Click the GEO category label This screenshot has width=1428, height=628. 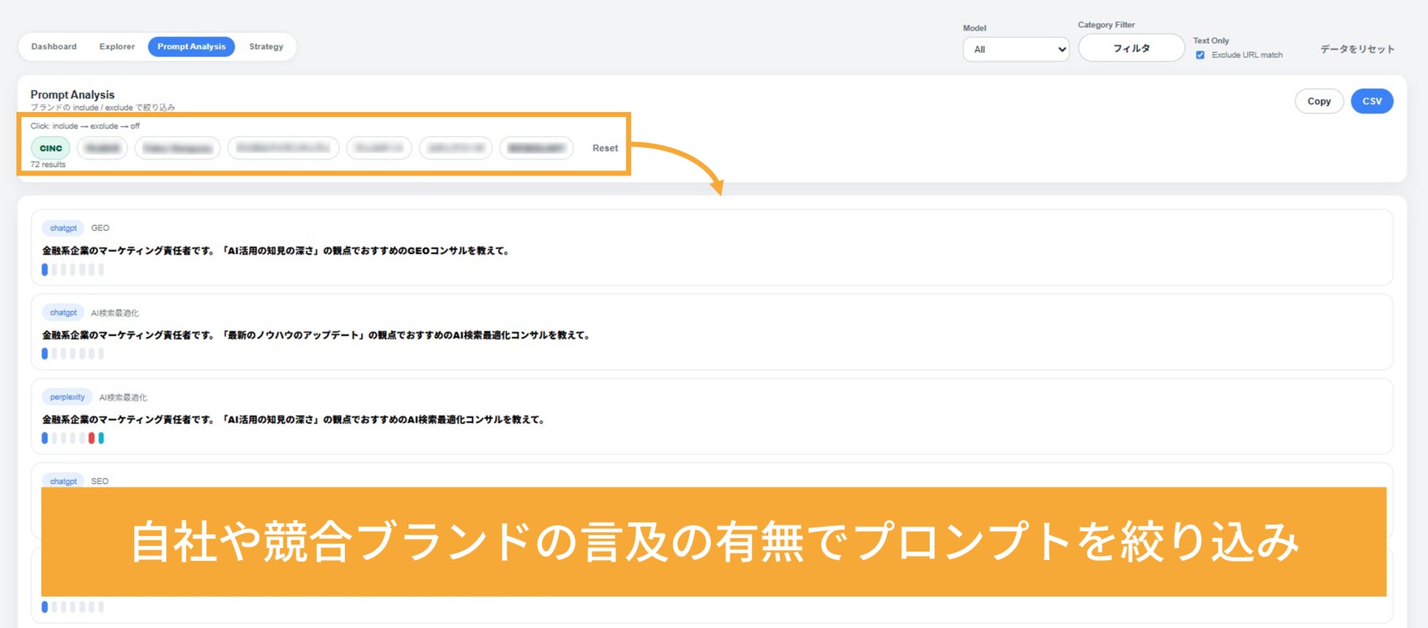click(100, 228)
